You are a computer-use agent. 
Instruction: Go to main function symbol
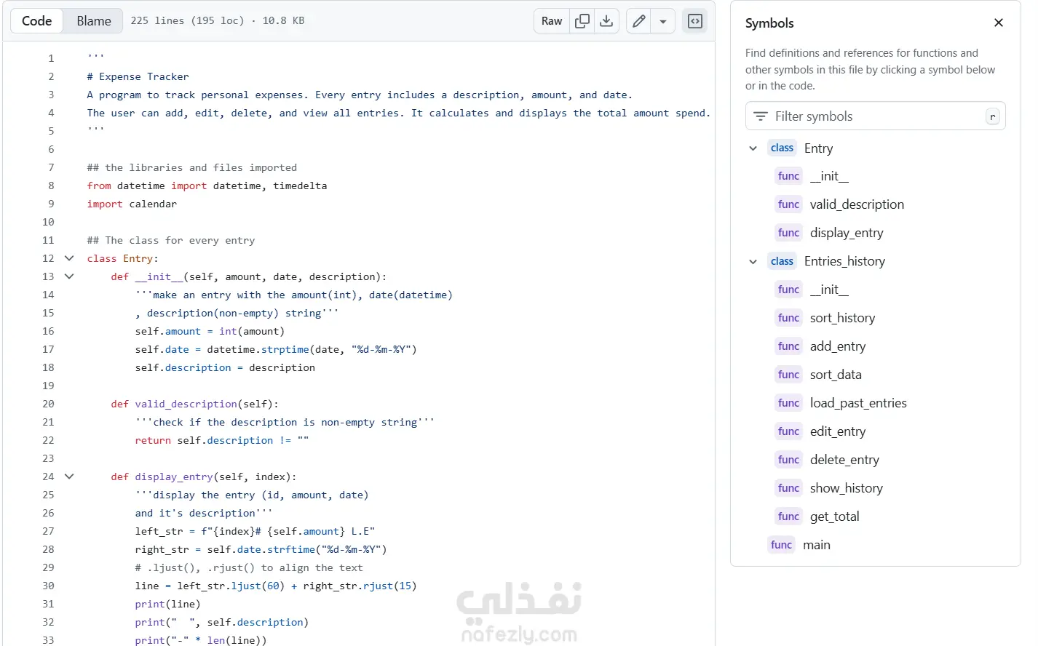pos(816,545)
